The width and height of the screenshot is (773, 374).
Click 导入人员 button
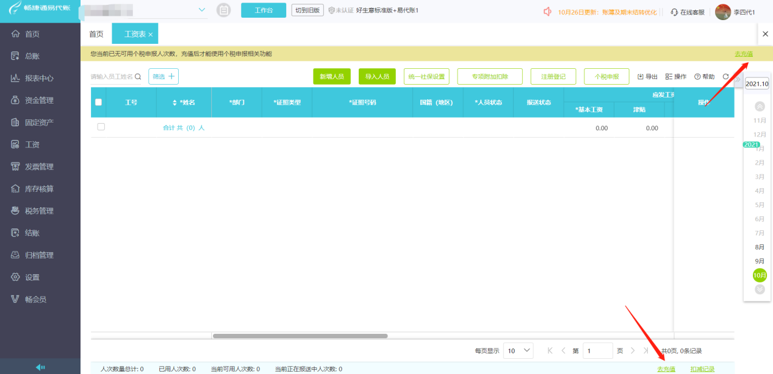[377, 76]
